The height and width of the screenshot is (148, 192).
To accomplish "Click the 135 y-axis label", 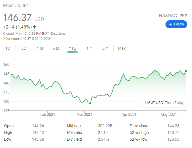I will (6, 92).
